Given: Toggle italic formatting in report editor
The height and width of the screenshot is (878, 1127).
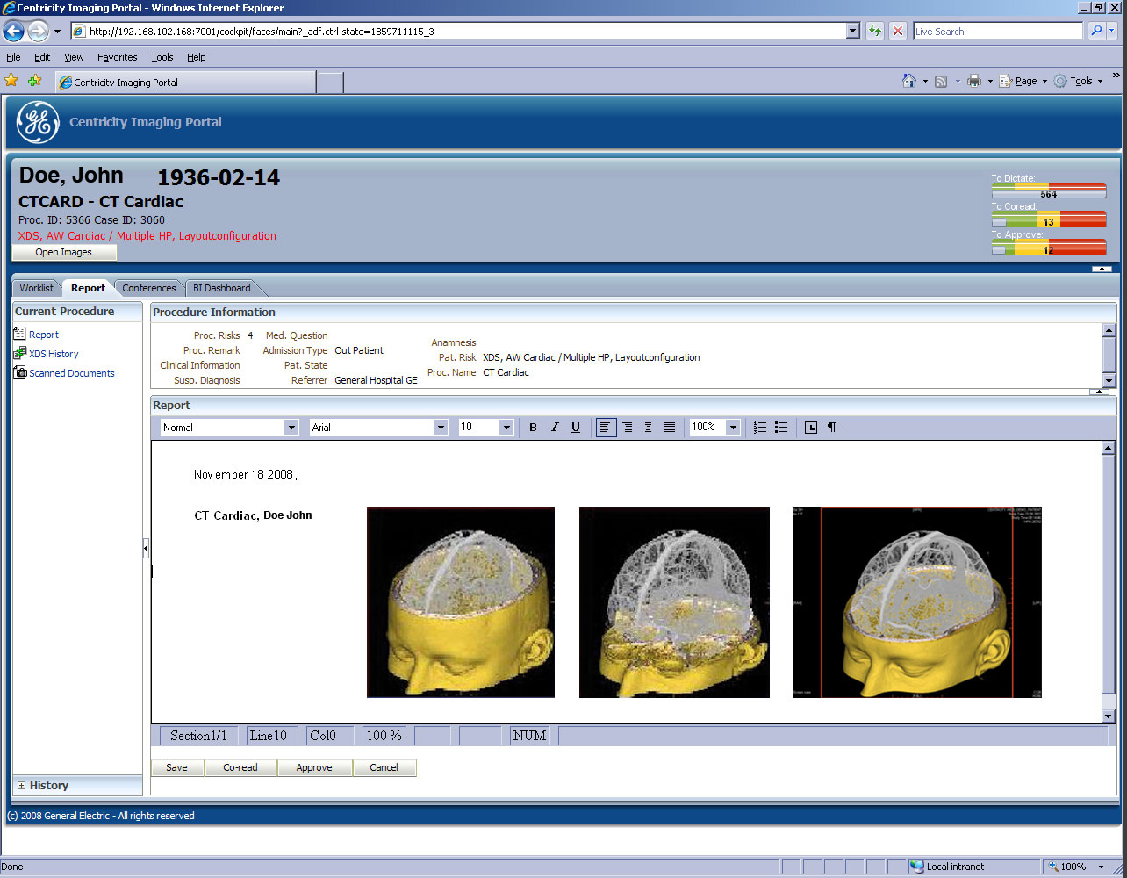Looking at the screenshot, I should tap(555, 428).
